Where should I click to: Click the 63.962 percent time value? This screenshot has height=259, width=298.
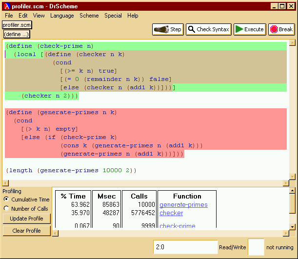(x=80, y=204)
